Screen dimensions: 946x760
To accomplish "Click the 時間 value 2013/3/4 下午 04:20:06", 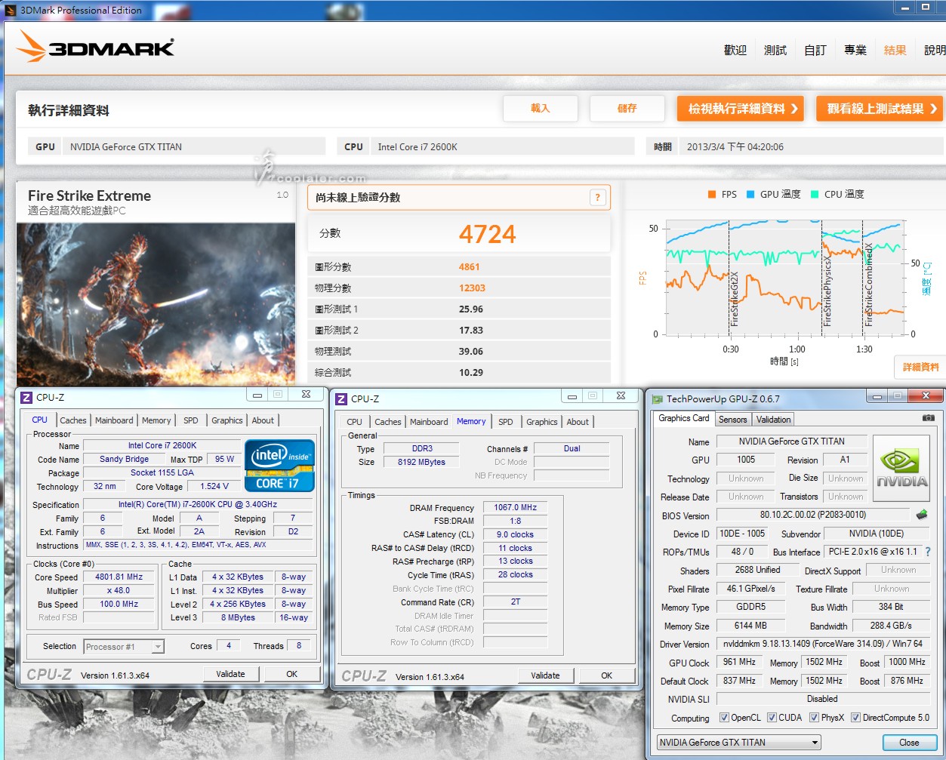I will click(x=735, y=147).
